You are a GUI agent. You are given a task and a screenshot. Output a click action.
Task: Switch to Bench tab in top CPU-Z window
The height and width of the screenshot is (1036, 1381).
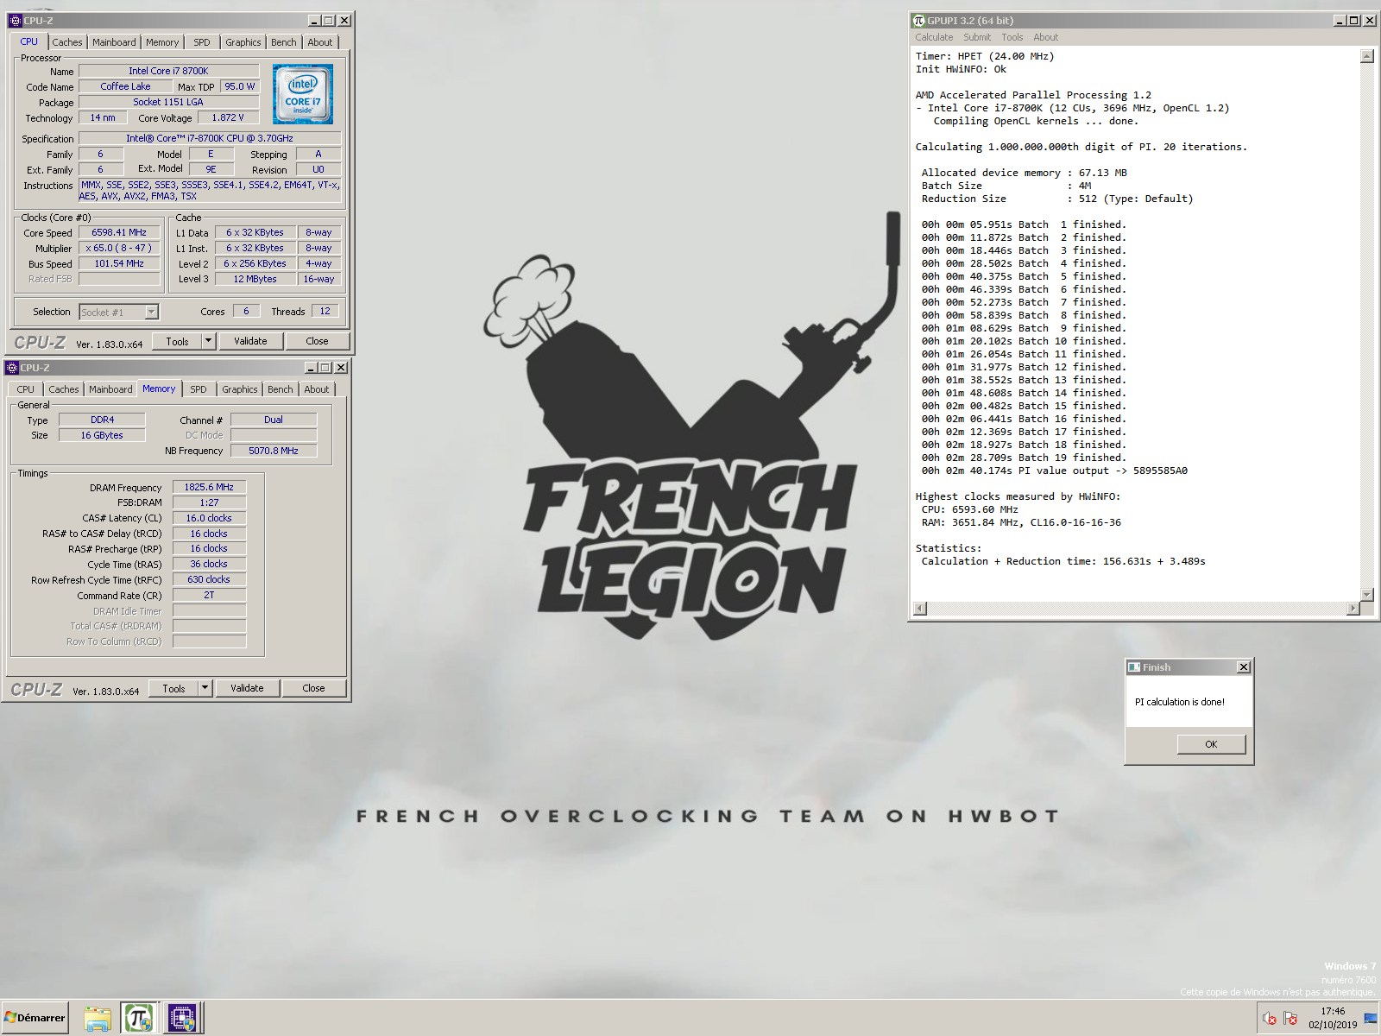point(283,42)
